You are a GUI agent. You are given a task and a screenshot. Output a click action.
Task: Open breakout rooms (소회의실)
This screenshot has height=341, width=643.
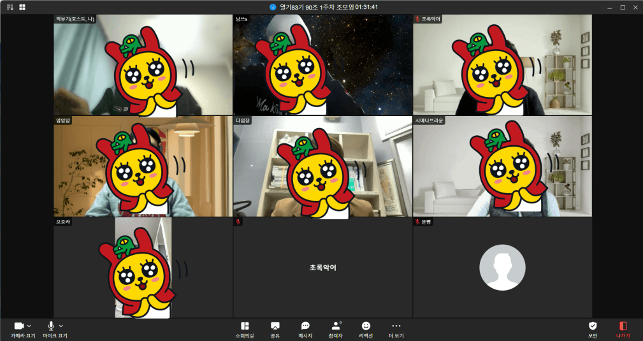point(245,329)
